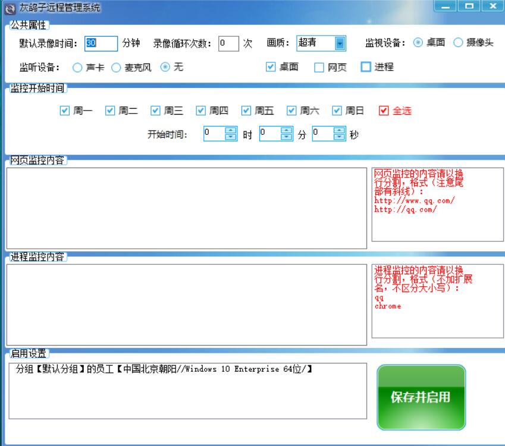Increase the hour value with up arrow

[231, 130]
